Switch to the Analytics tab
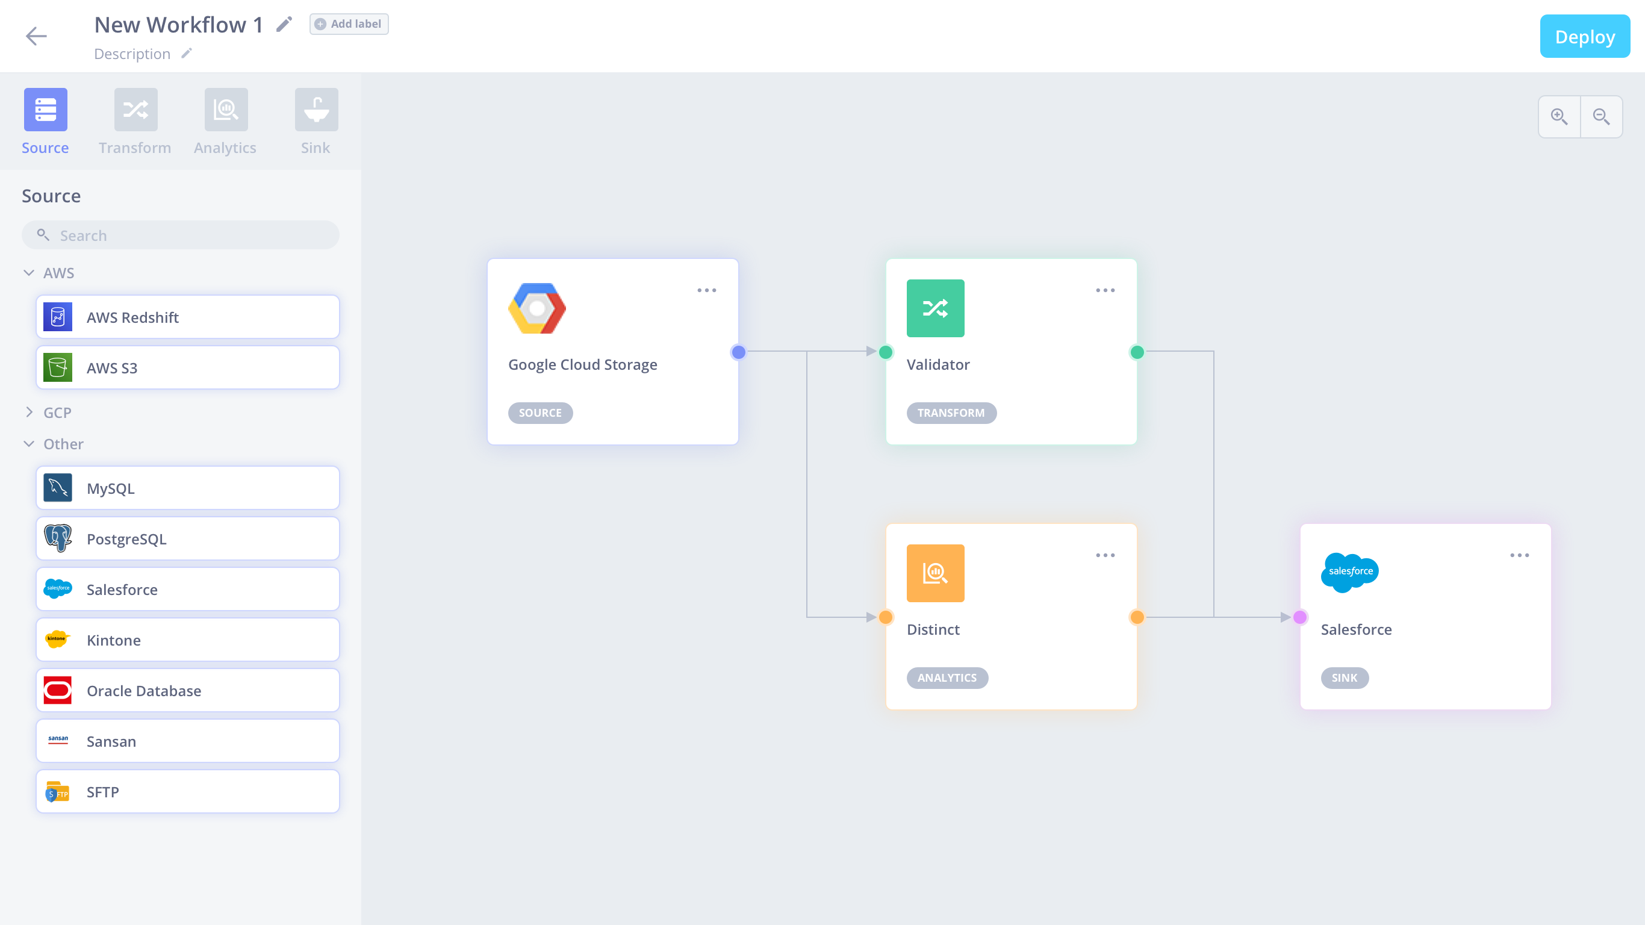 click(225, 122)
